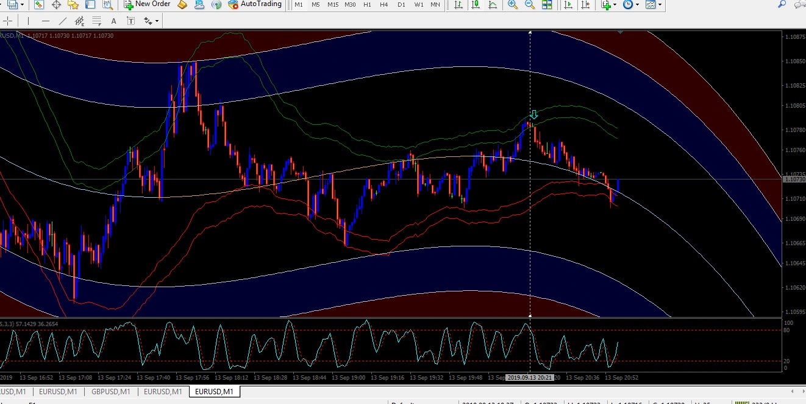Open the Market Watch window icon
Screen dimensions: 806x404
(x=39, y=5)
